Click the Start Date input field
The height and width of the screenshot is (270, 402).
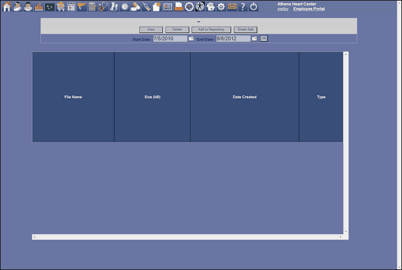coord(170,38)
